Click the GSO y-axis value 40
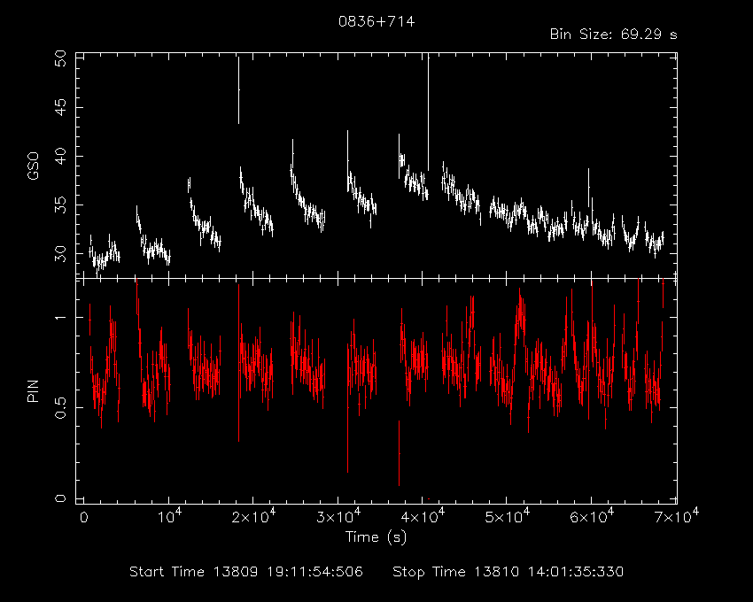The width and height of the screenshot is (753, 602). (x=60, y=156)
